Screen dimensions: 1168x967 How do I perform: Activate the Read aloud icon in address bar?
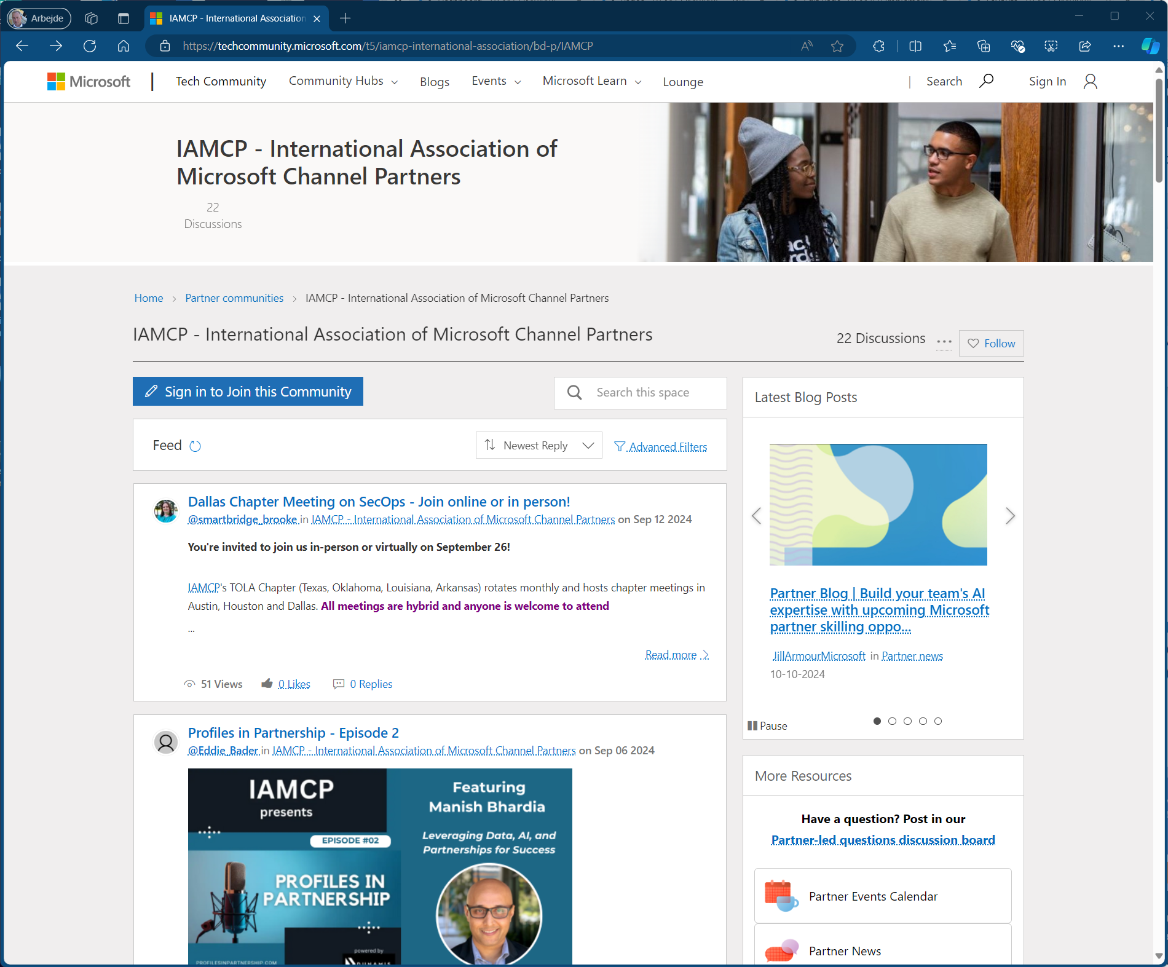point(807,46)
